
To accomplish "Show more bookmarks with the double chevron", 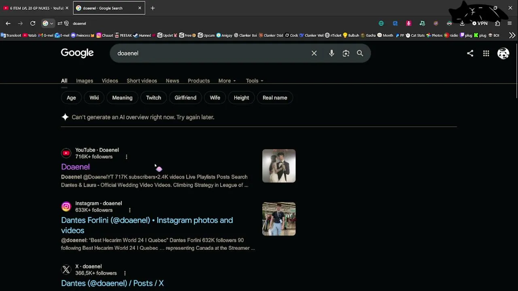I will (512, 36).
